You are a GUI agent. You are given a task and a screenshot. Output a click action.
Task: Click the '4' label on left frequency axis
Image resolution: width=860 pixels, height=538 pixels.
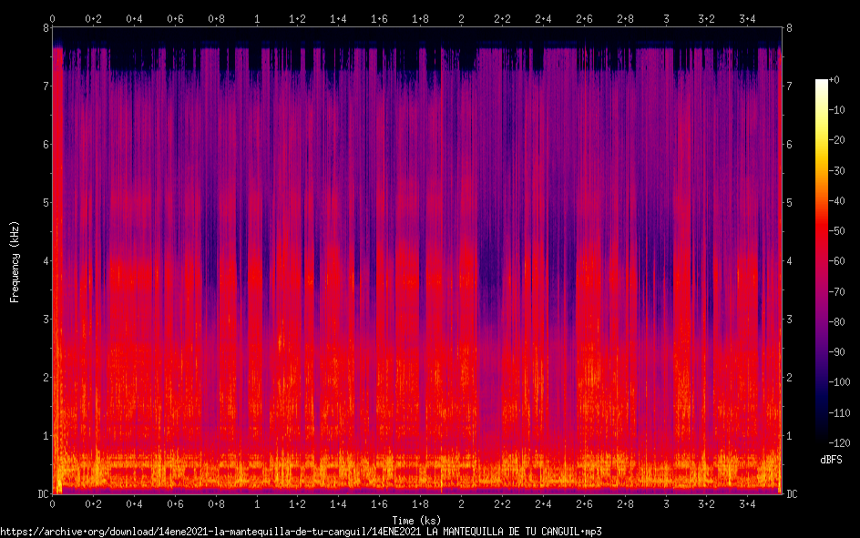(46, 260)
